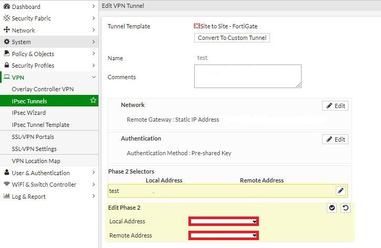This screenshot has width=381, height=248.
Task: Select the test Phase 2 selector row
Action: pos(228,191)
